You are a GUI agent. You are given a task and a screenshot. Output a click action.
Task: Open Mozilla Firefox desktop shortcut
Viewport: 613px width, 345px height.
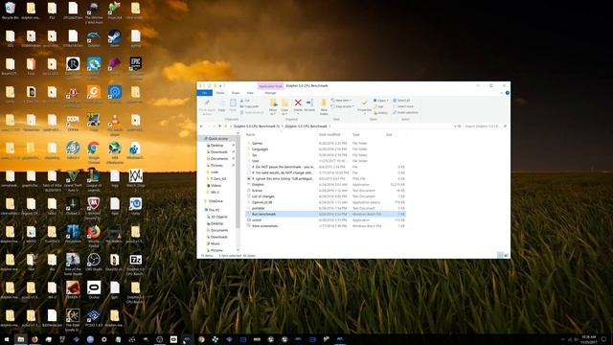[94, 236]
